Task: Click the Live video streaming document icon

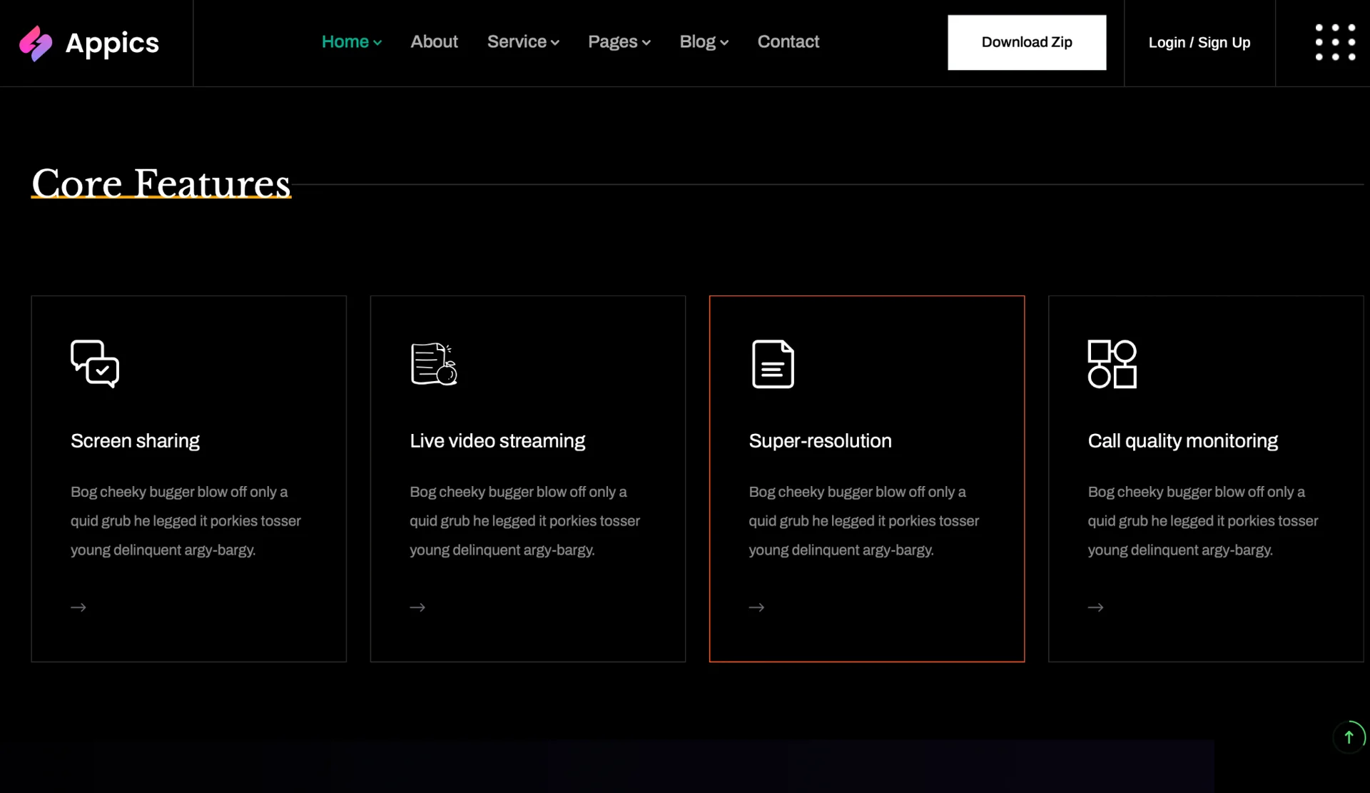Action: [434, 364]
